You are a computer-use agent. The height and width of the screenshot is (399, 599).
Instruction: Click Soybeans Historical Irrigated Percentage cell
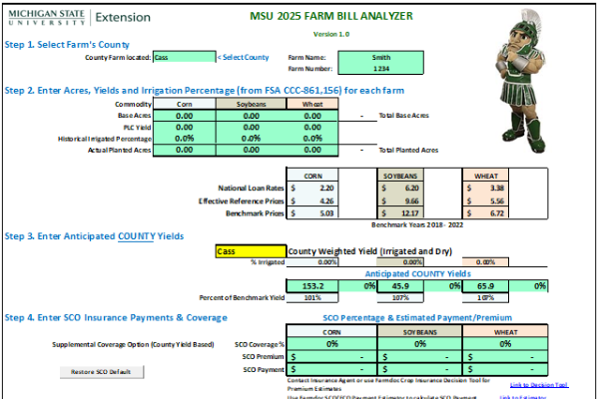click(x=251, y=139)
